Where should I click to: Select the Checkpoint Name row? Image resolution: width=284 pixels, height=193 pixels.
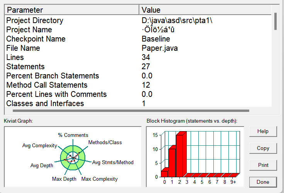pyautogui.click(x=36, y=39)
